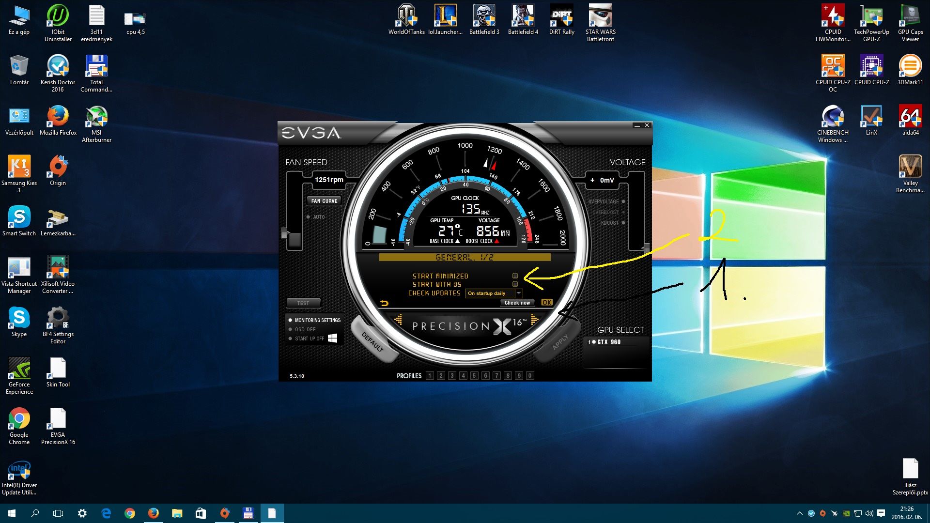Open DiRT Rally desktop icon
Viewport: 930px width, 523px height.
point(562,19)
